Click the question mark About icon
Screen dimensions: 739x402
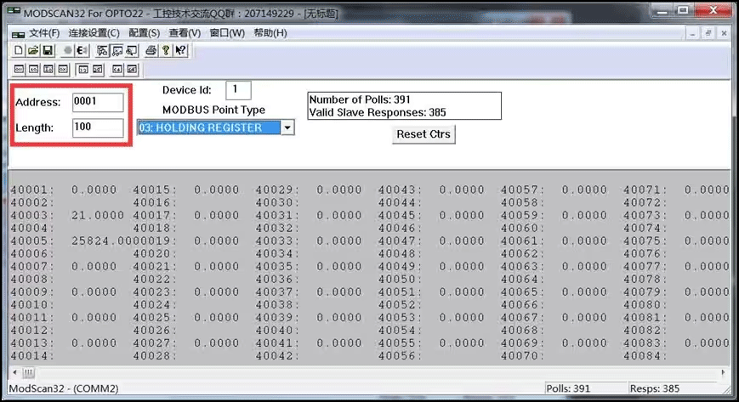coord(167,51)
